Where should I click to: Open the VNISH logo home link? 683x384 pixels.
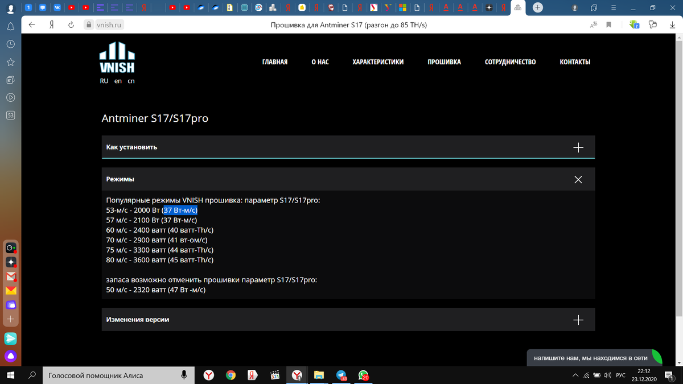(x=117, y=57)
